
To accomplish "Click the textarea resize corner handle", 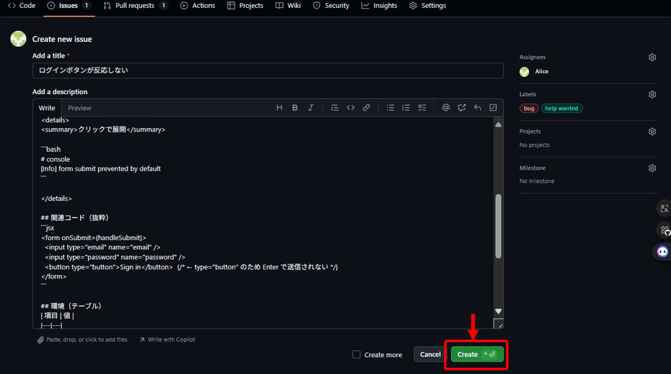I will tap(499, 324).
